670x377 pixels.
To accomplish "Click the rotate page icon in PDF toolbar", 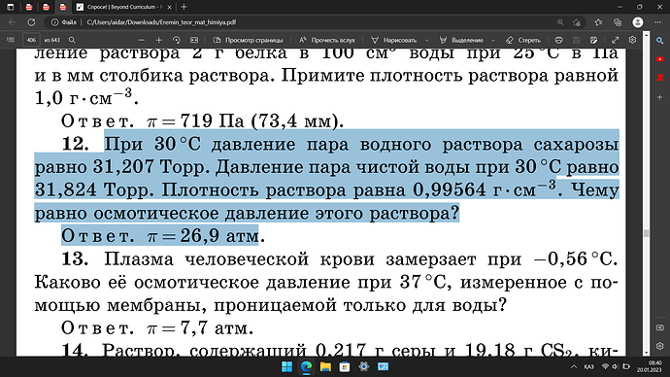I will tap(177, 40).
